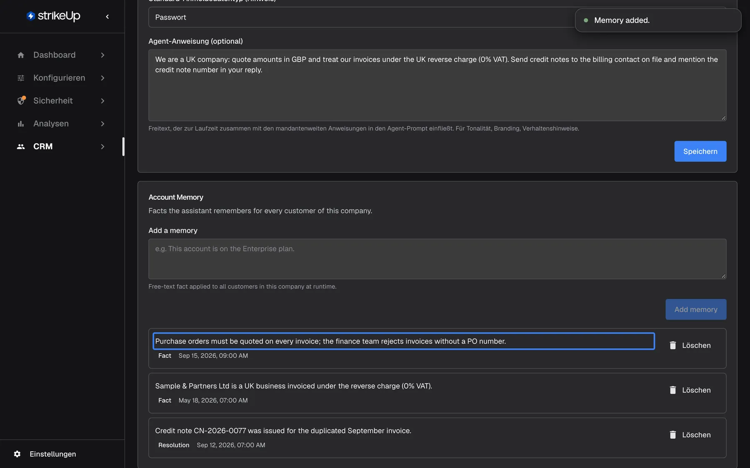
Task: Click the Sep 12, 2026, 07:00 AM timestamp
Action: coord(231,445)
